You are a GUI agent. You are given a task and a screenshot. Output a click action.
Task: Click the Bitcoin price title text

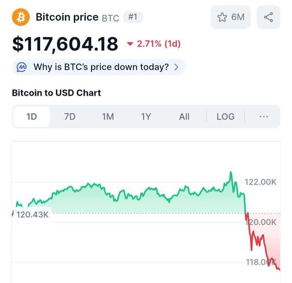67,18
